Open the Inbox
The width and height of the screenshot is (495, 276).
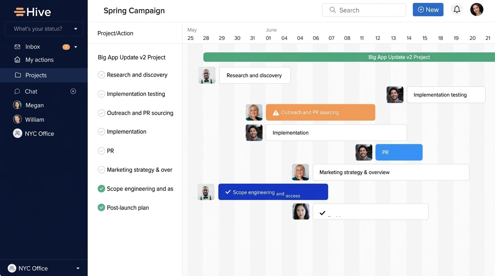pos(33,47)
